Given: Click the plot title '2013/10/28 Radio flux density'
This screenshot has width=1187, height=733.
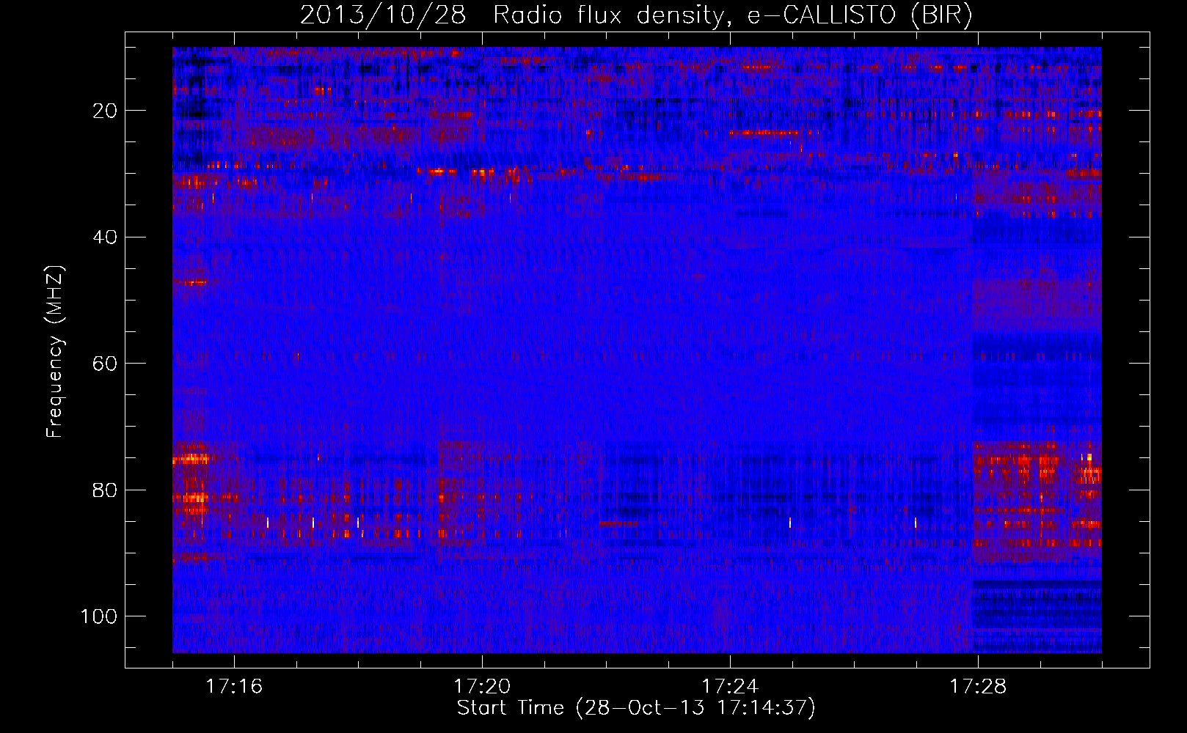Looking at the screenshot, I should tap(636, 15).
